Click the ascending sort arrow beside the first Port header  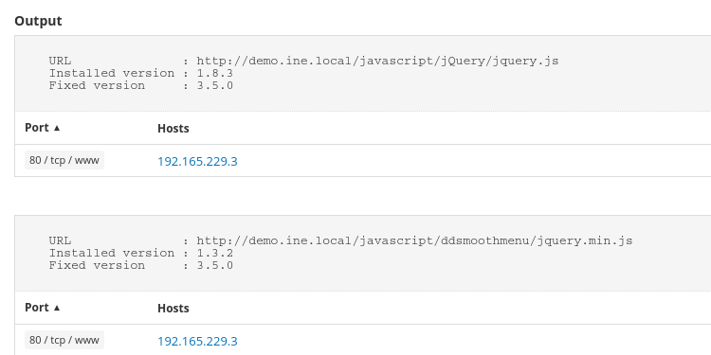tap(57, 128)
